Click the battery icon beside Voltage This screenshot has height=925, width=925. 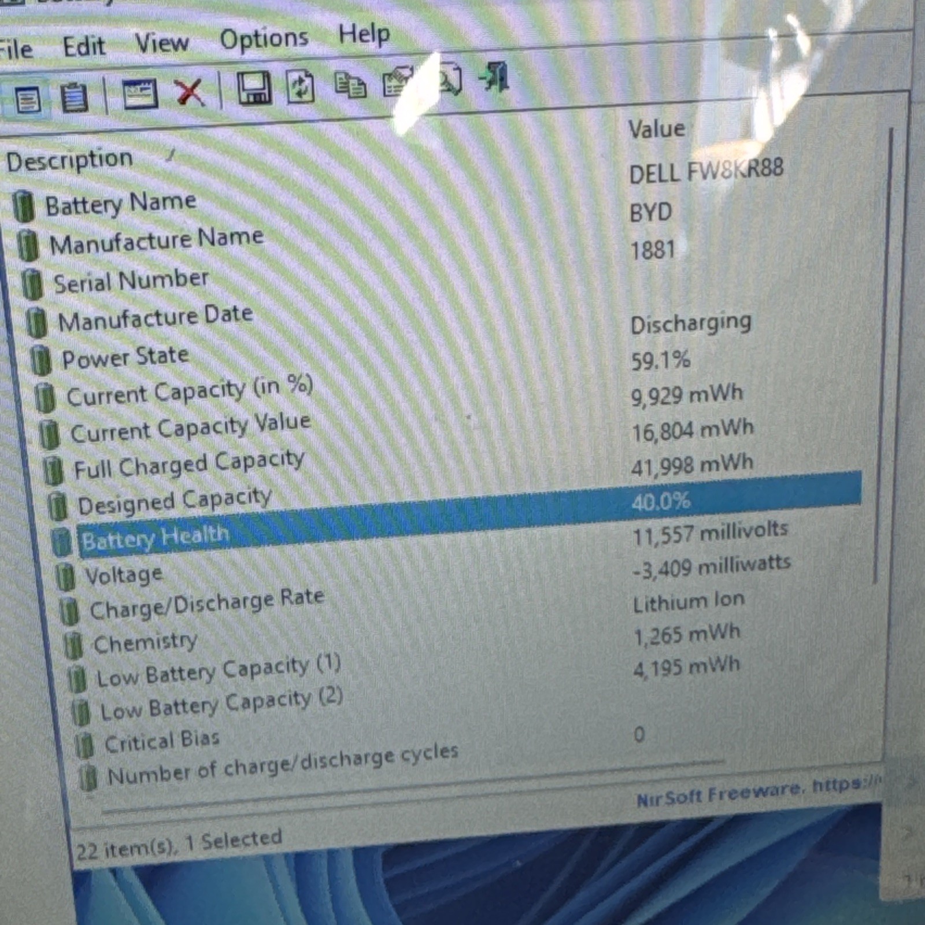(66, 577)
